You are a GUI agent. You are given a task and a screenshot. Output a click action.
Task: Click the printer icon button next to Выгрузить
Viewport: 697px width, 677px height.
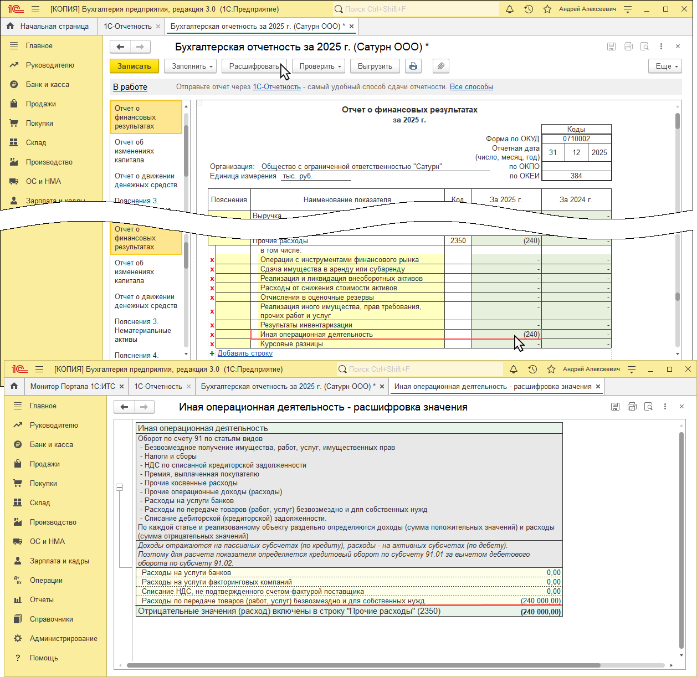(x=413, y=66)
